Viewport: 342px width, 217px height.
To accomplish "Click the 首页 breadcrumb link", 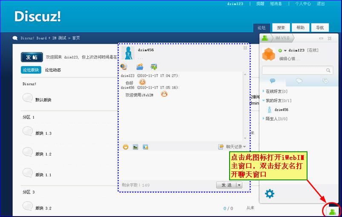I will [76, 38].
